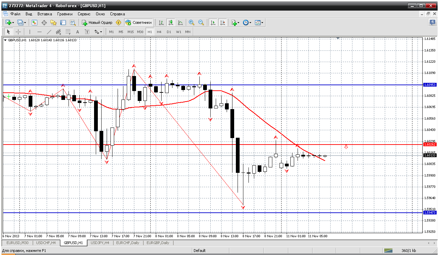Open the Справка menu
The image size is (439, 255).
pos(118,14)
